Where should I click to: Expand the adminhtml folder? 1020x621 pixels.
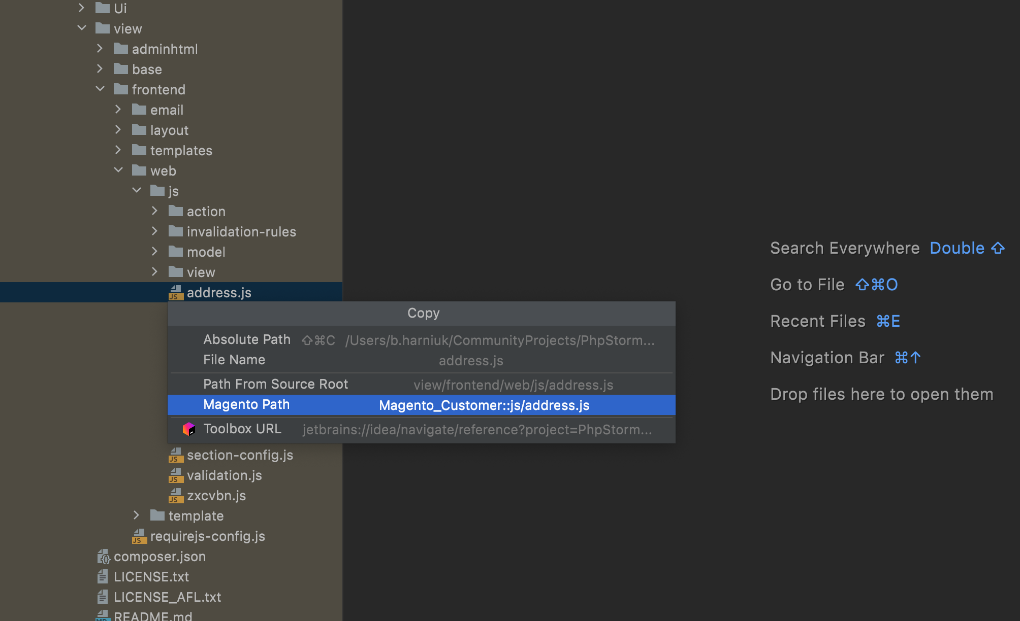coord(100,49)
